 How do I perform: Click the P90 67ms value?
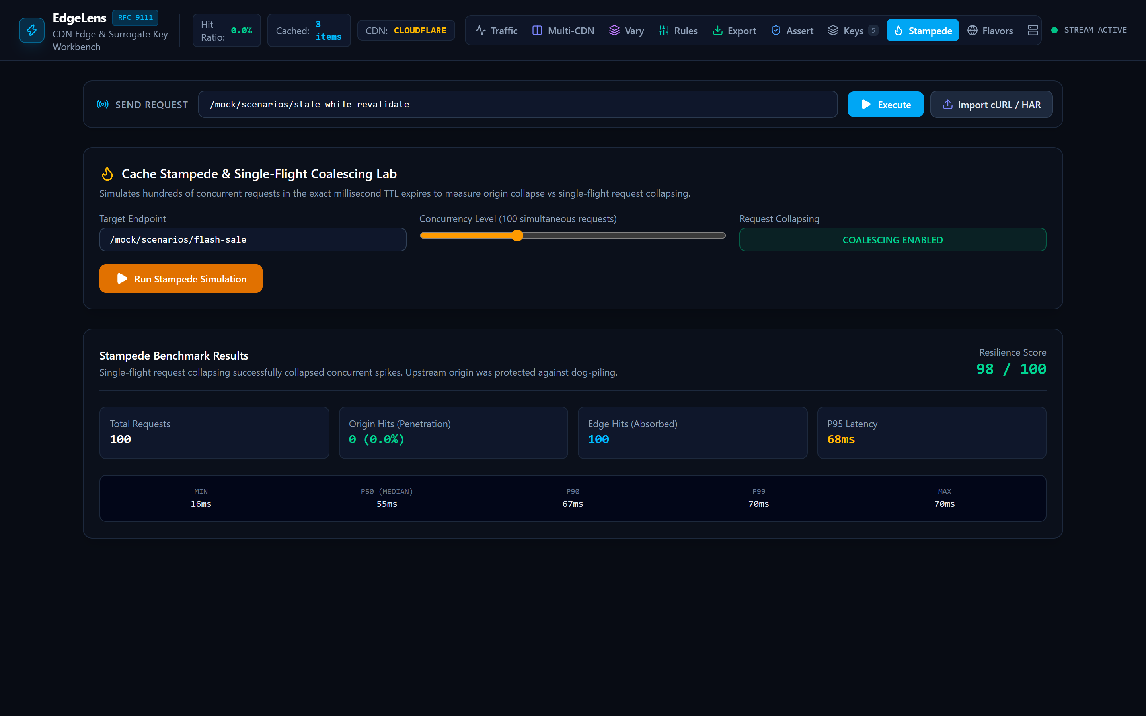pos(573,504)
